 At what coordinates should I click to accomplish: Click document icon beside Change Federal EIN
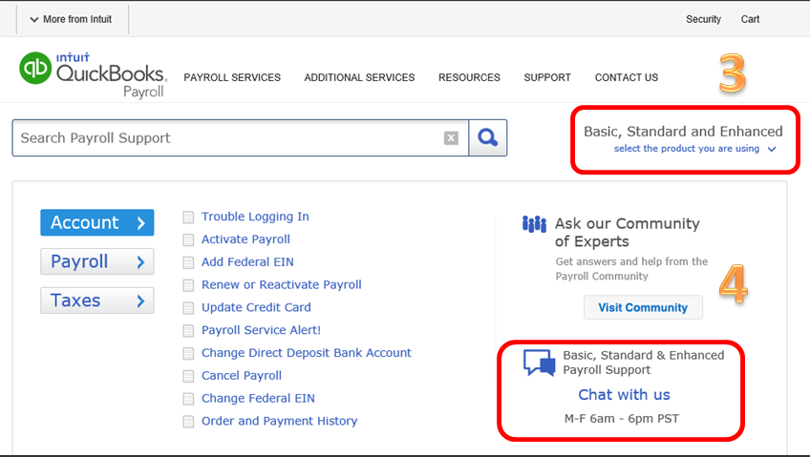click(188, 399)
